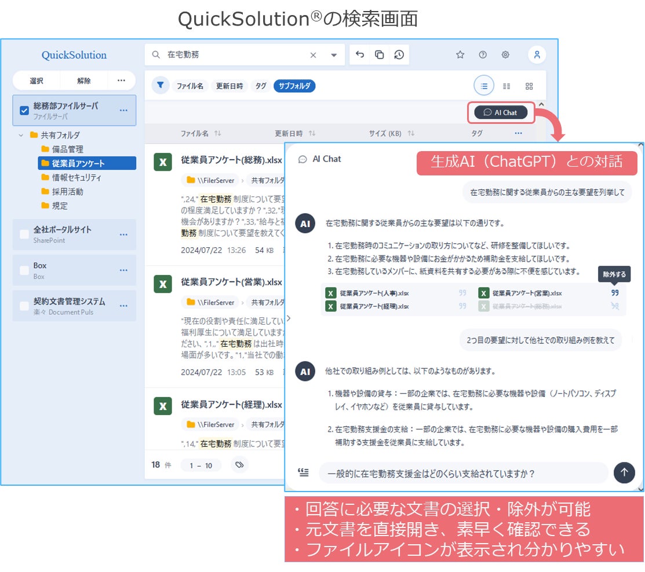Select the タグ filter chip
This screenshot has width=645, height=572.
click(261, 86)
